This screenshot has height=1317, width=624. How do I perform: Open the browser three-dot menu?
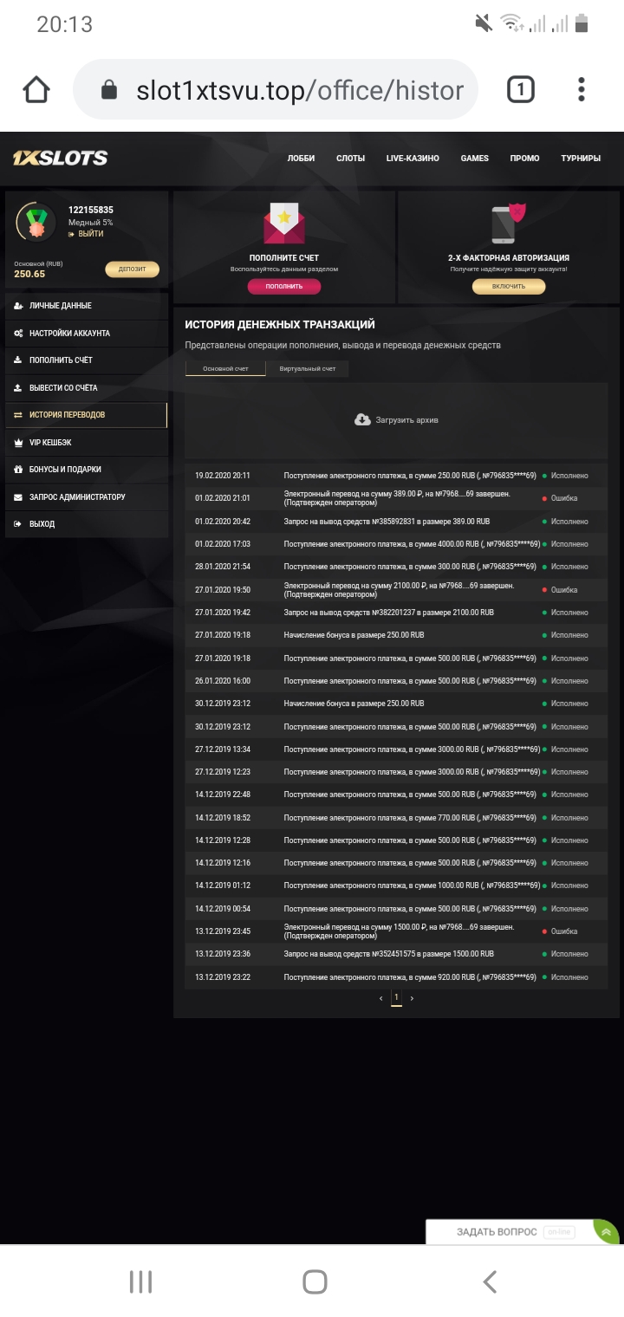coord(582,89)
